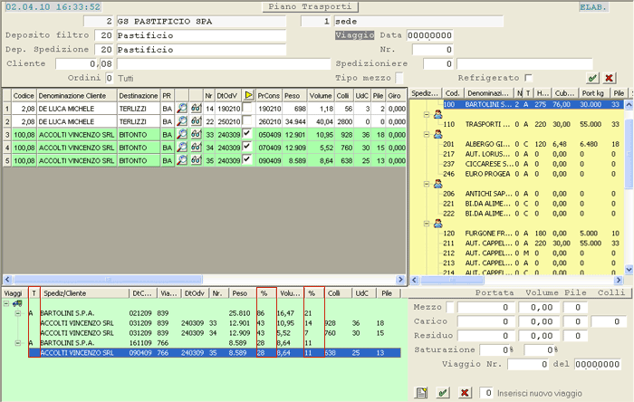Click truck icon in Viaggi tree

(x=17, y=303)
